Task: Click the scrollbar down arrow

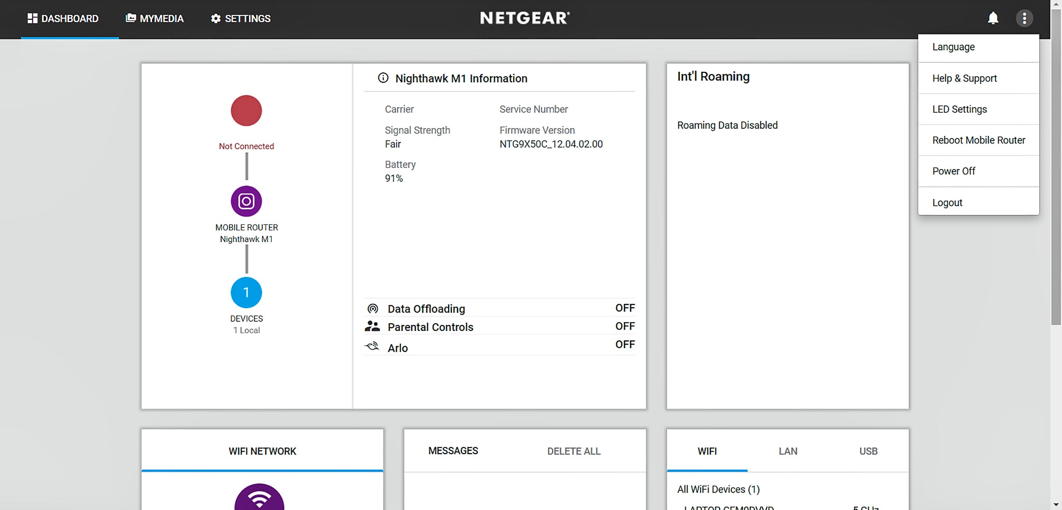Action: coord(1056,505)
